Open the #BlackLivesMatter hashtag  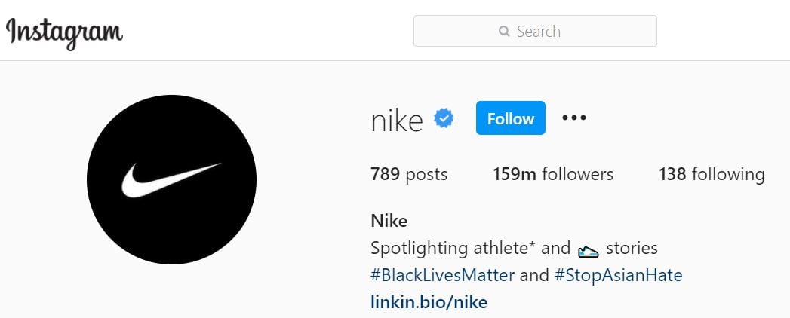click(443, 275)
